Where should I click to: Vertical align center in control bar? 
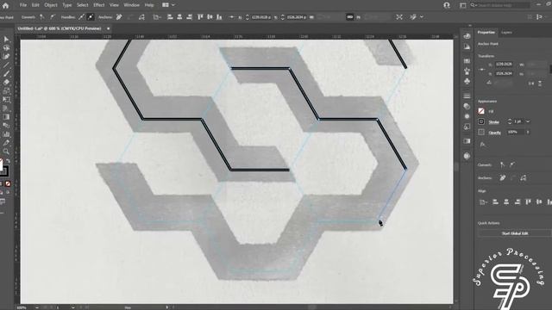click(x=210, y=17)
